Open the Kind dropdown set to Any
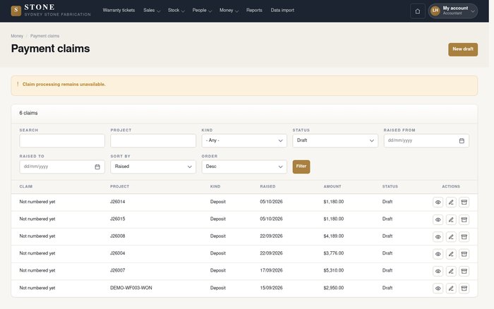 pyautogui.click(x=244, y=141)
